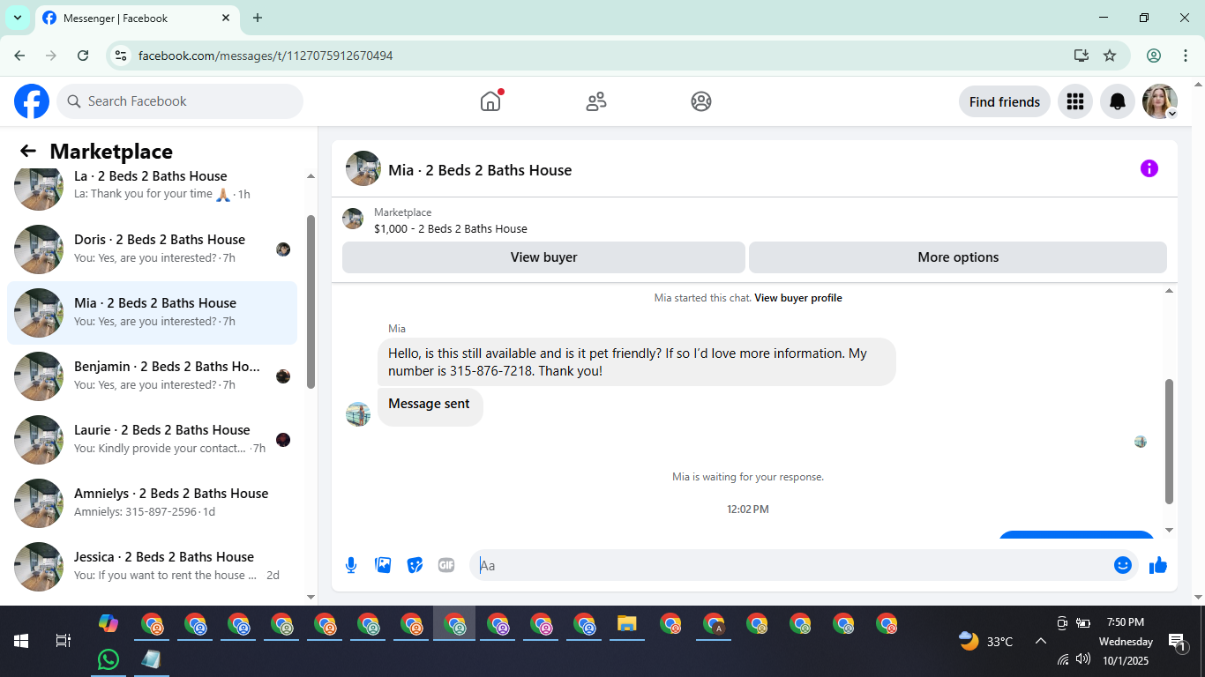Open WhatsApp from the taskbar

(x=109, y=659)
